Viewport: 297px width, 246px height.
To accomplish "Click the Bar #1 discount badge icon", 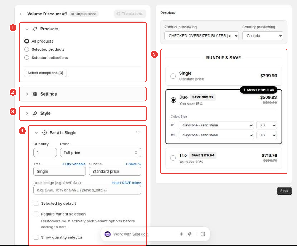I will coord(44,132).
